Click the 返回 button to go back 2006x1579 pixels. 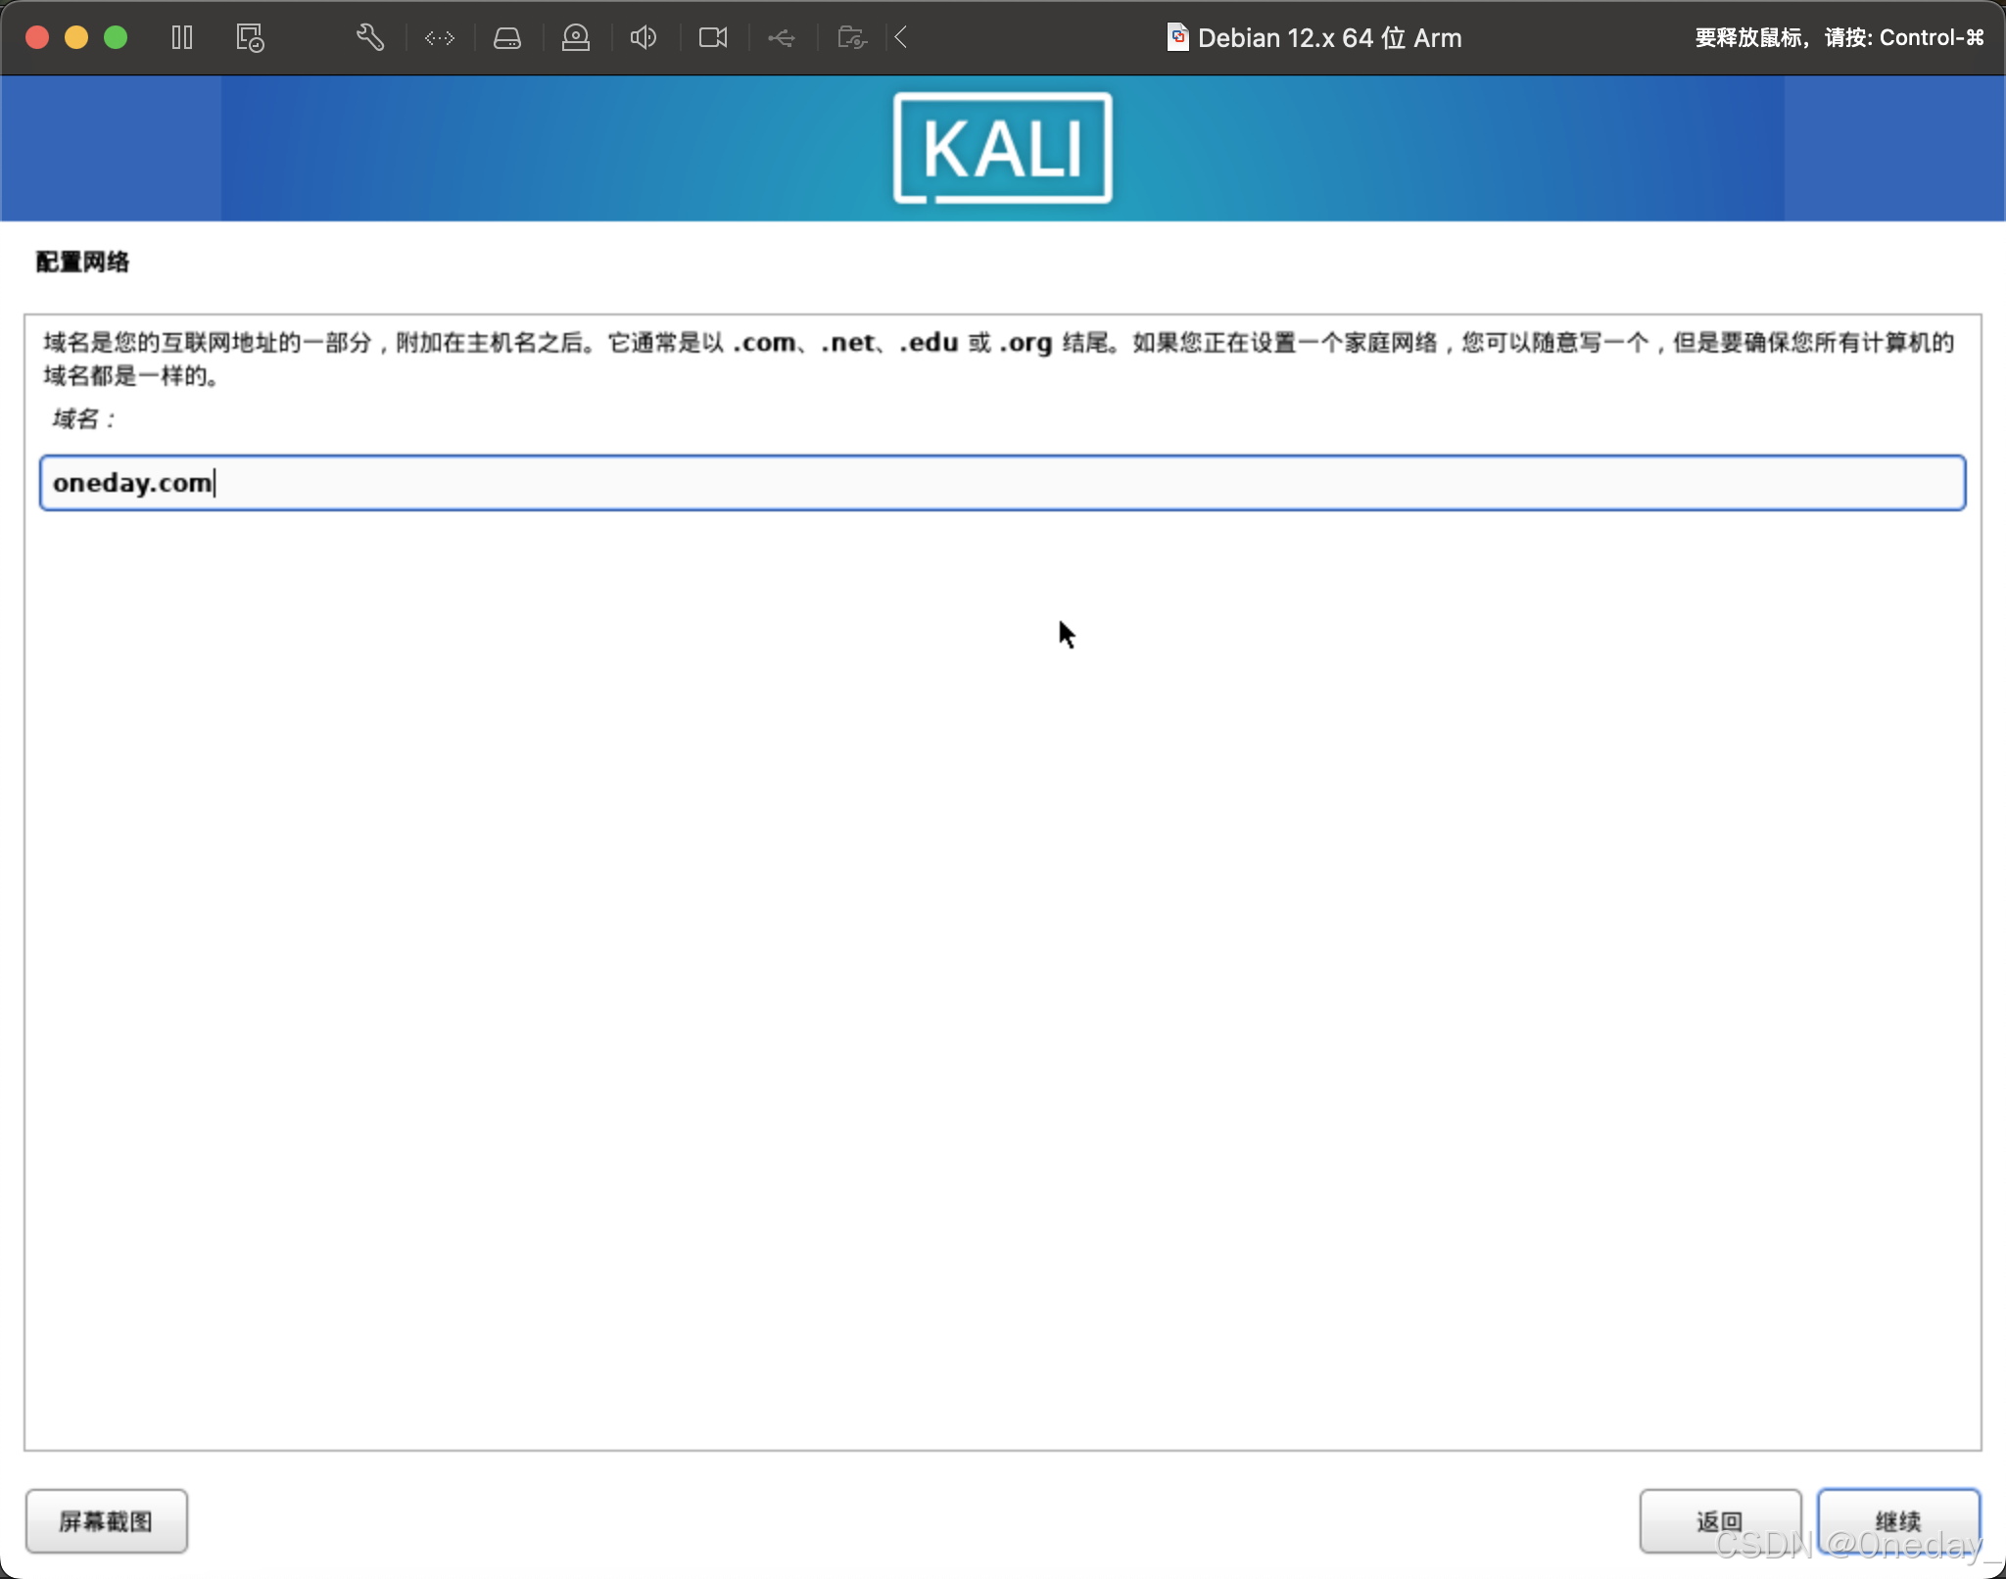(1721, 1520)
